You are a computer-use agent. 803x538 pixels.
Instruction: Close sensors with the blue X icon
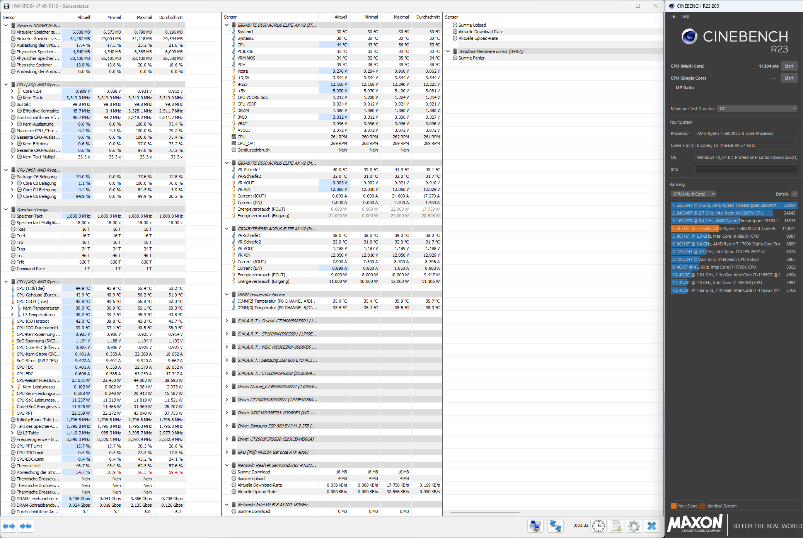pos(652,526)
